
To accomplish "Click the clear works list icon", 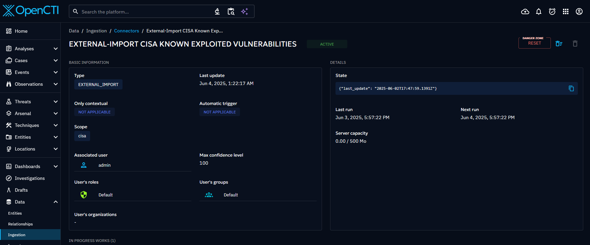I will coord(559,44).
